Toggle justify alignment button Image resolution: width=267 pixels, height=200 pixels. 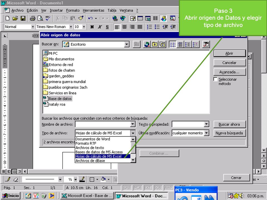[x=140, y=27]
